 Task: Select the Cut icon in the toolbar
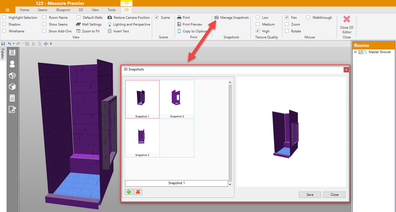[x=33, y=44]
